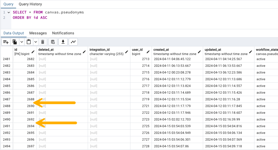Screen dimensions: 278x150
Task: Select the id column header
Action: point(25,52)
